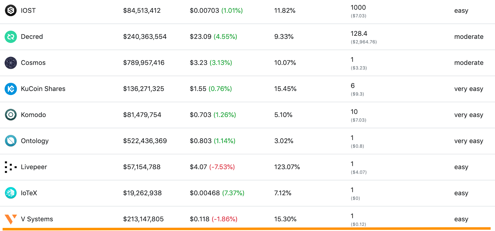495x231 pixels.
Task: Click the Ontology coin logo
Action: pos(11,141)
